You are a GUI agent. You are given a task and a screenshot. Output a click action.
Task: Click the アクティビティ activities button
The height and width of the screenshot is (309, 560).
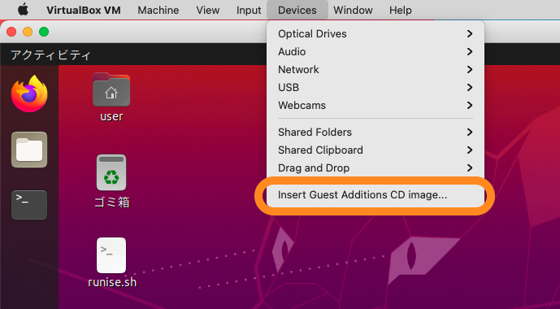click(50, 55)
